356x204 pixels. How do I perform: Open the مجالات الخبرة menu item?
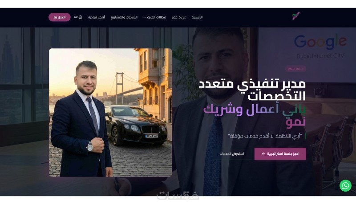point(157,17)
